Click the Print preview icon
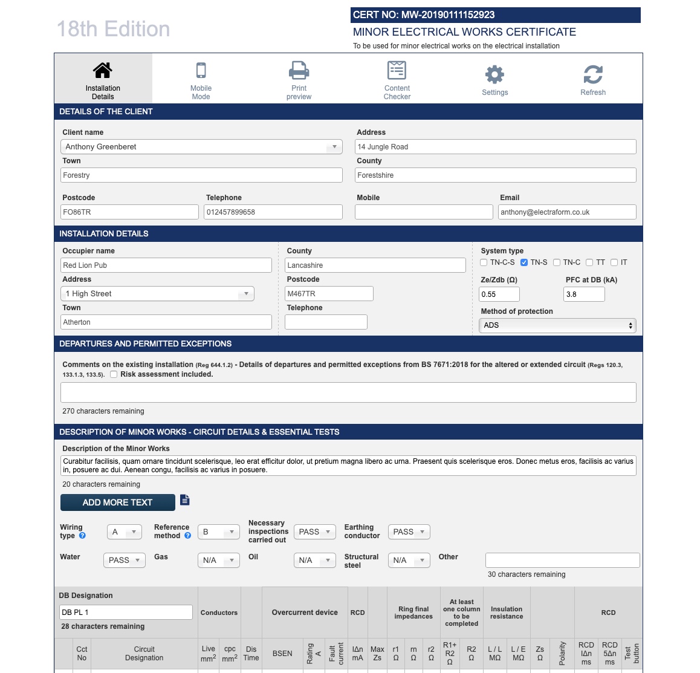 (299, 70)
